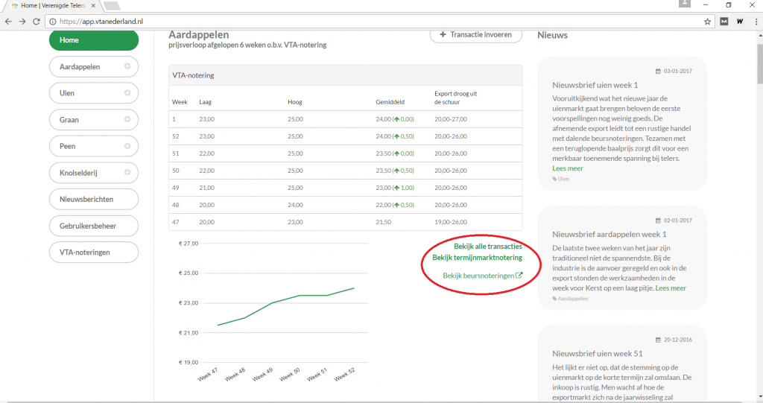Click the Uien tag under first news item

pos(560,179)
